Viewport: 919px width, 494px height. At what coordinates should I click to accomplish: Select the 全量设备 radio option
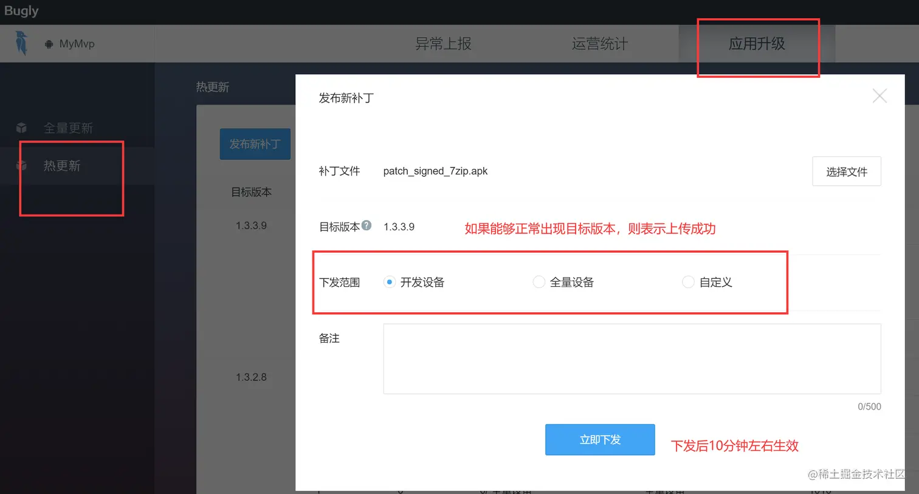pos(539,282)
